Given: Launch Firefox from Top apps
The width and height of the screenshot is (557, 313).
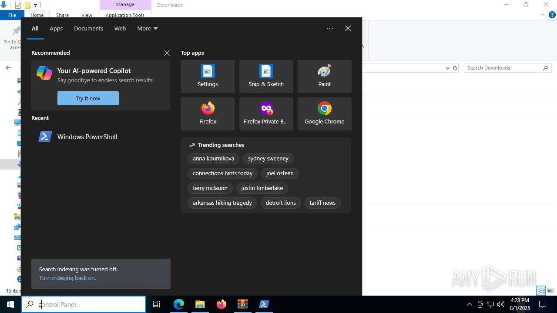Looking at the screenshot, I should click(x=208, y=114).
